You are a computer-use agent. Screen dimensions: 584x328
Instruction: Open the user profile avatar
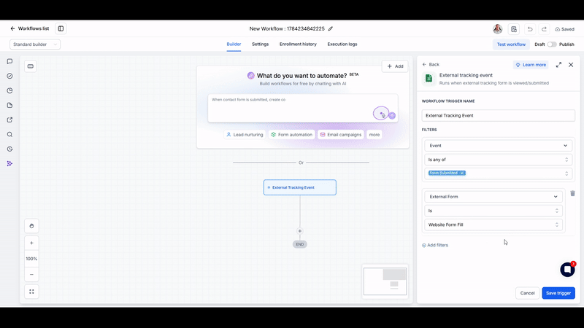pos(497,29)
